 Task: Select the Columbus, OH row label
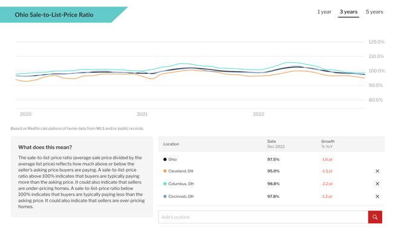coord(181,184)
